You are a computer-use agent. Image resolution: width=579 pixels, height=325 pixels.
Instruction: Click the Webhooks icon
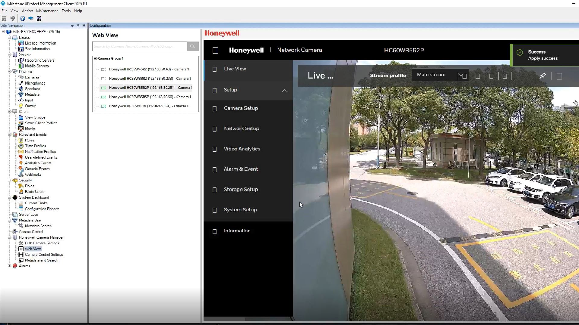click(x=21, y=175)
